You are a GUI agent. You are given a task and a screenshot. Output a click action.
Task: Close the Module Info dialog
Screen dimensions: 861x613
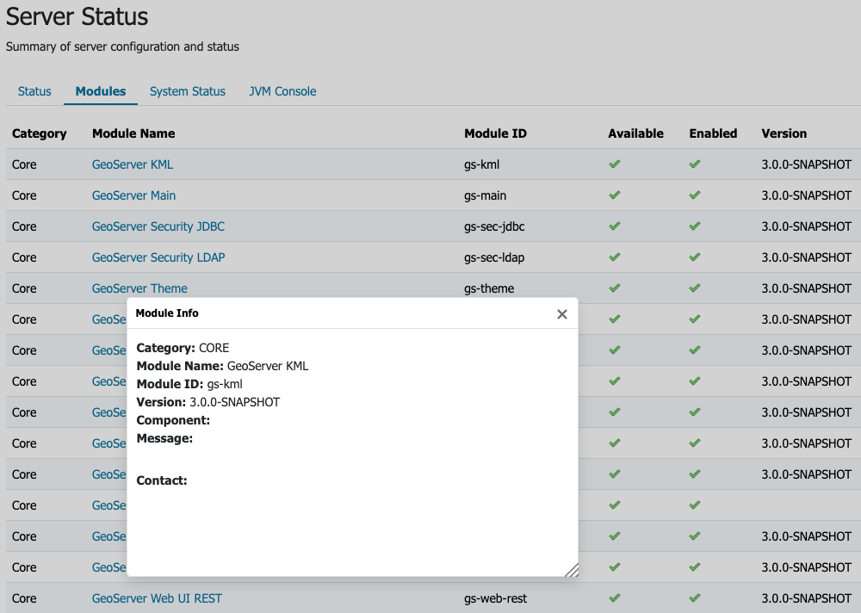click(561, 314)
